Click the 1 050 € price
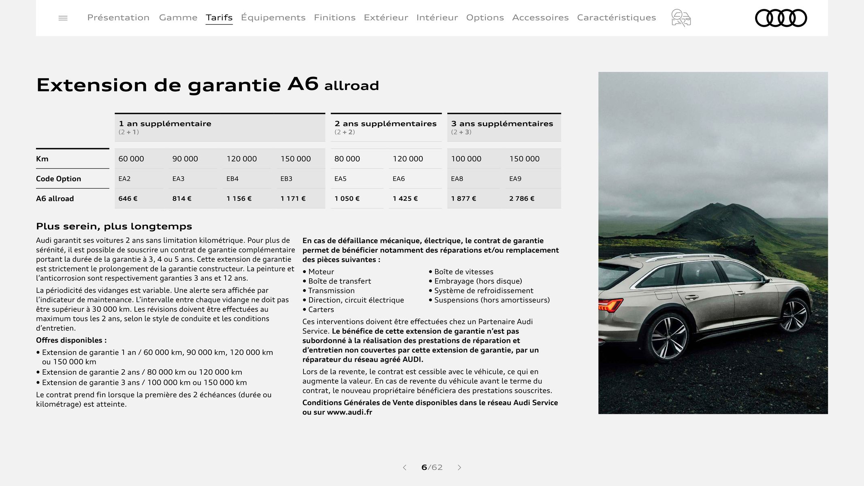 tap(347, 198)
